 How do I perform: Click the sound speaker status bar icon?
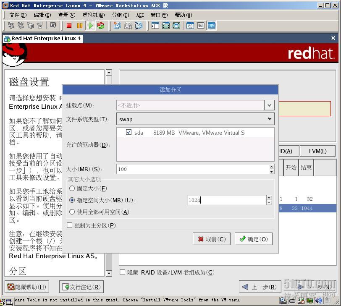[x=318, y=301]
